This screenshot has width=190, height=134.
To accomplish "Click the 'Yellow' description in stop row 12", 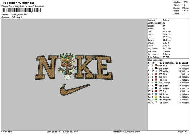I will coord(166,97).
